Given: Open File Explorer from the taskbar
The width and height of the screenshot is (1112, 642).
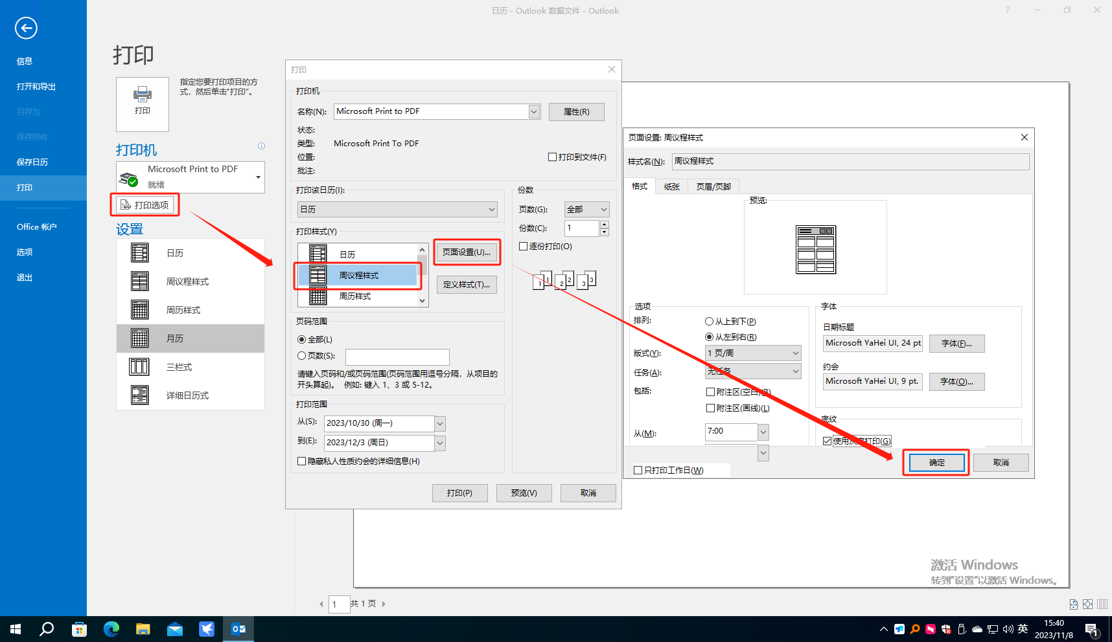Looking at the screenshot, I should tap(143, 629).
